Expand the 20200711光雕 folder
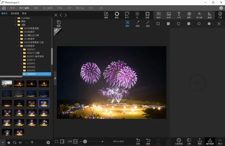225x146 pixels. (22, 53)
